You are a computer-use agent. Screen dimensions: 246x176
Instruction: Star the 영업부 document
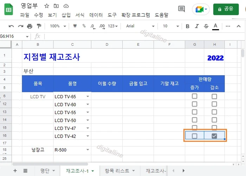coord(47,6)
